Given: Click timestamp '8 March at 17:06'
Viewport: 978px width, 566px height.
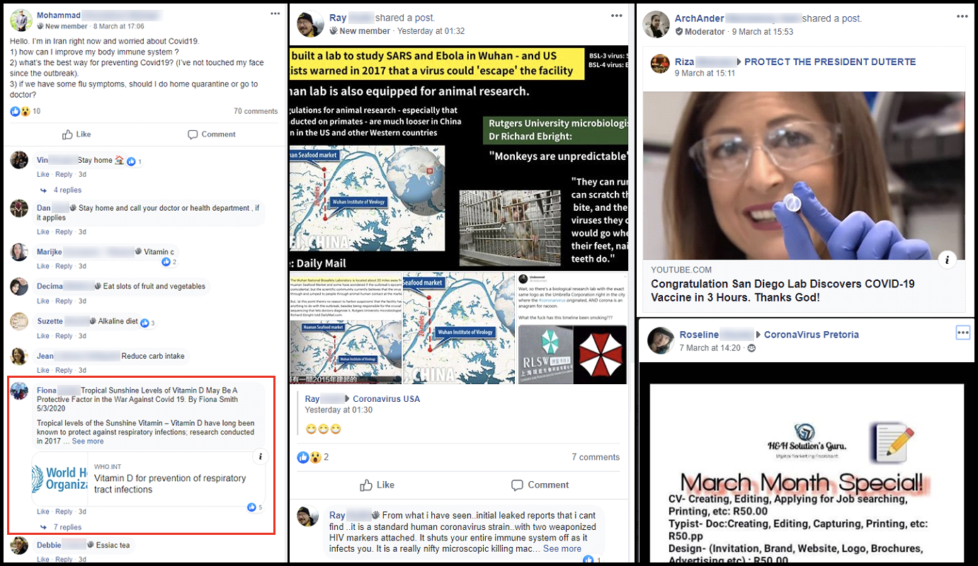Looking at the screenshot, I should [118, 26].
